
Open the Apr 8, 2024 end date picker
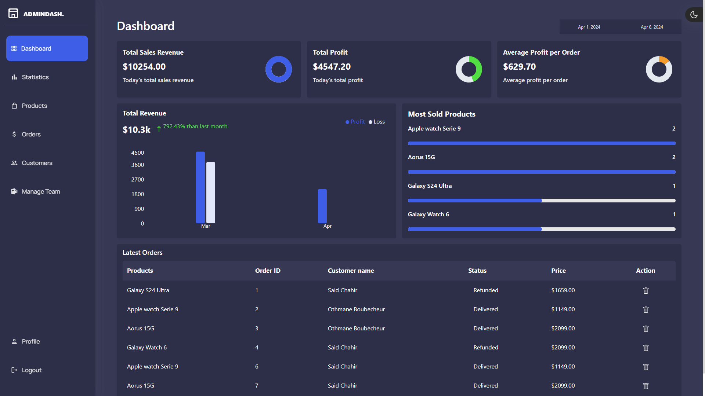coord(652,27)
